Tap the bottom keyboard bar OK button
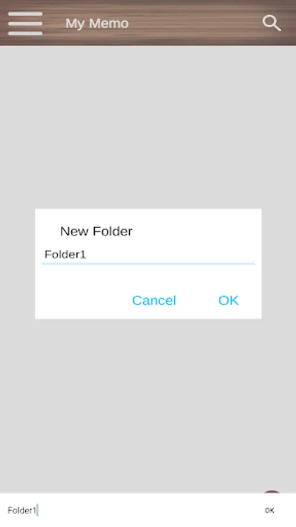The image size is (296, 527). coord(270,510)
